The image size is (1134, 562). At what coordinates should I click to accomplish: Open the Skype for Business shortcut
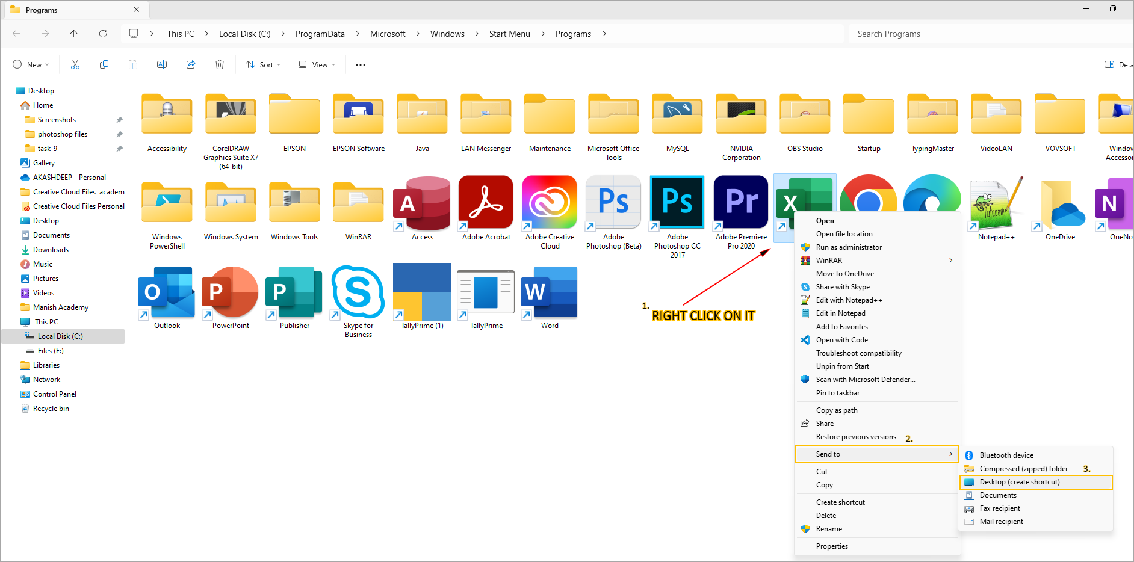[x=358, y=293]
